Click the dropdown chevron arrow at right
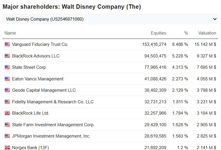221x150 pixels. coord(215,19)
